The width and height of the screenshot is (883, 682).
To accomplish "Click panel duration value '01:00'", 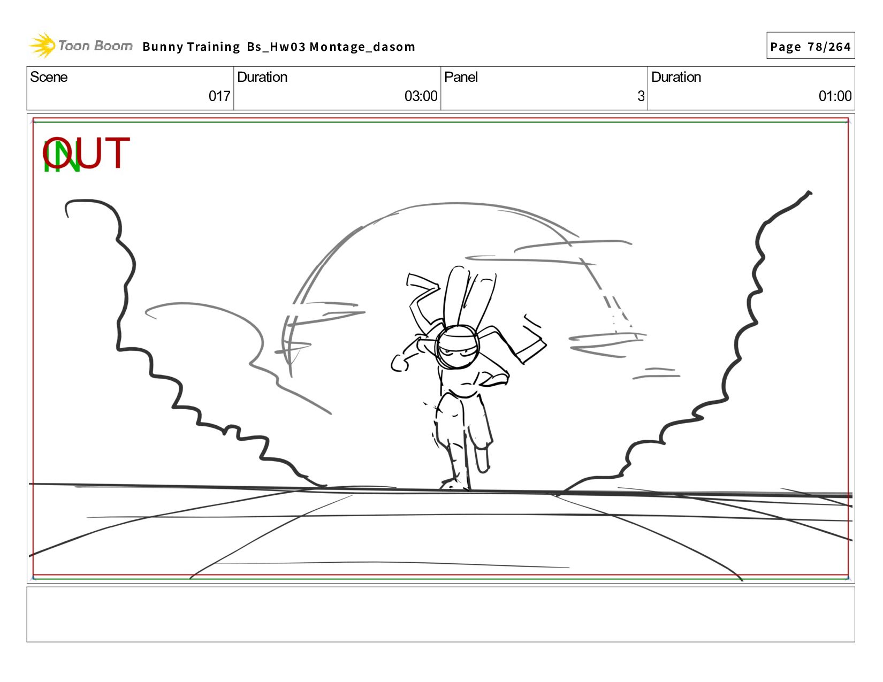I will point(835,96).
